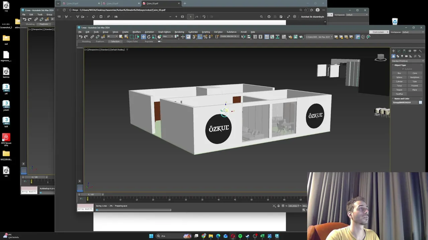
Task: Switch to the Create panel plus icon
Action: click(394, 51)
